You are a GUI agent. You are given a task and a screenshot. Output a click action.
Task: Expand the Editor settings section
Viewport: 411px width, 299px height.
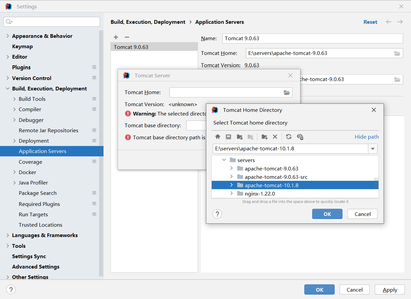click(x=7, y=57)
